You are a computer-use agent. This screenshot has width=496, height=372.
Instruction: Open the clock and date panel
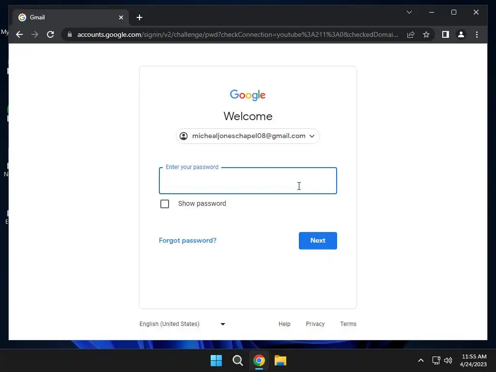473,360
